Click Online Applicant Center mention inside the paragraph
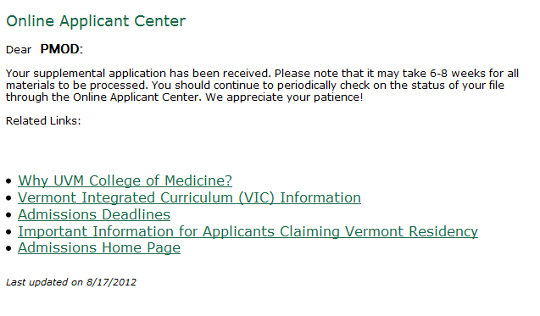 tap(136, 97)
